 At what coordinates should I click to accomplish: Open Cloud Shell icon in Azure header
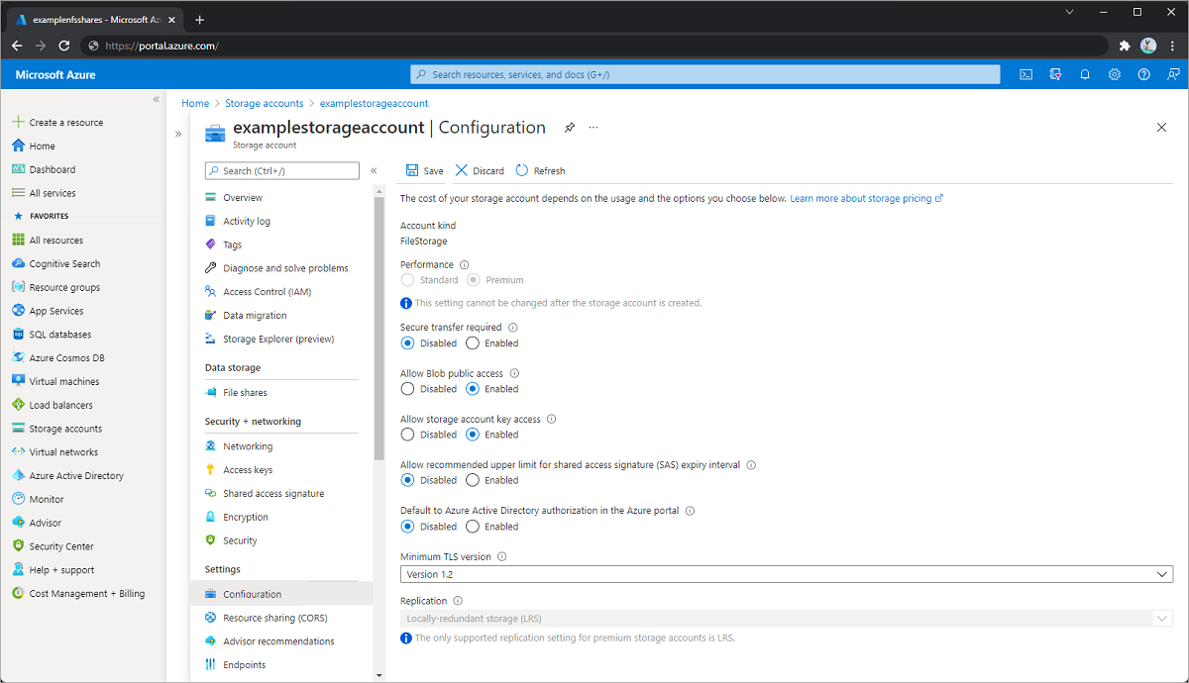click(1027, 74)
